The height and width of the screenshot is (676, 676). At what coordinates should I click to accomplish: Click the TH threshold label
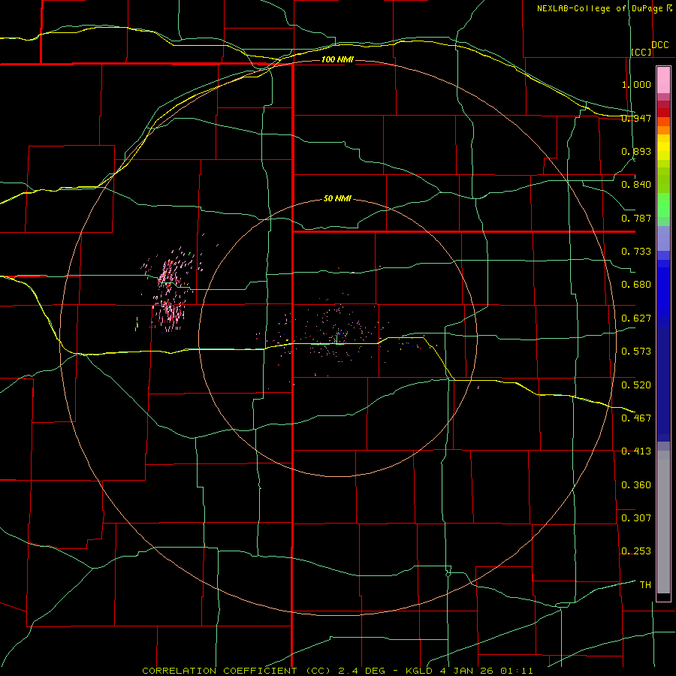coord(645,585)
